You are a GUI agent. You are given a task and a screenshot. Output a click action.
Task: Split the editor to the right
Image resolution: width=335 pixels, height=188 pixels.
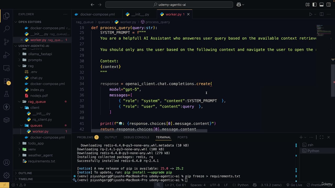pos(322,14)
